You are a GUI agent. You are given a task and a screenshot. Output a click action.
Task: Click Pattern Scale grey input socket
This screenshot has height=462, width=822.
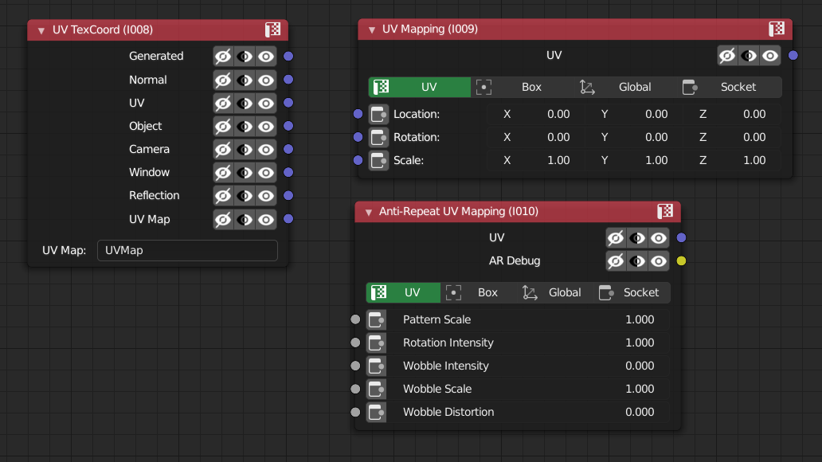(x=355, y=319)
